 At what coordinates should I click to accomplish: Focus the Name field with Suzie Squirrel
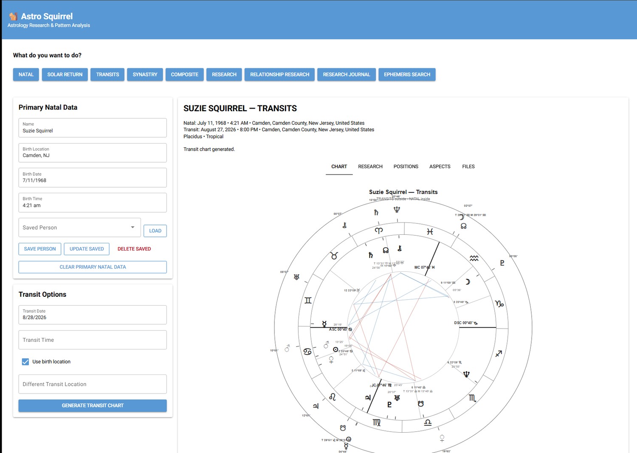point(93,128)
